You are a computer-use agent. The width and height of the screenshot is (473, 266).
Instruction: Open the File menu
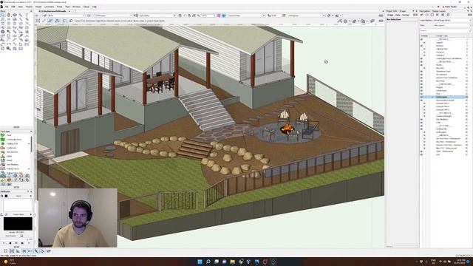pos(7,7)
